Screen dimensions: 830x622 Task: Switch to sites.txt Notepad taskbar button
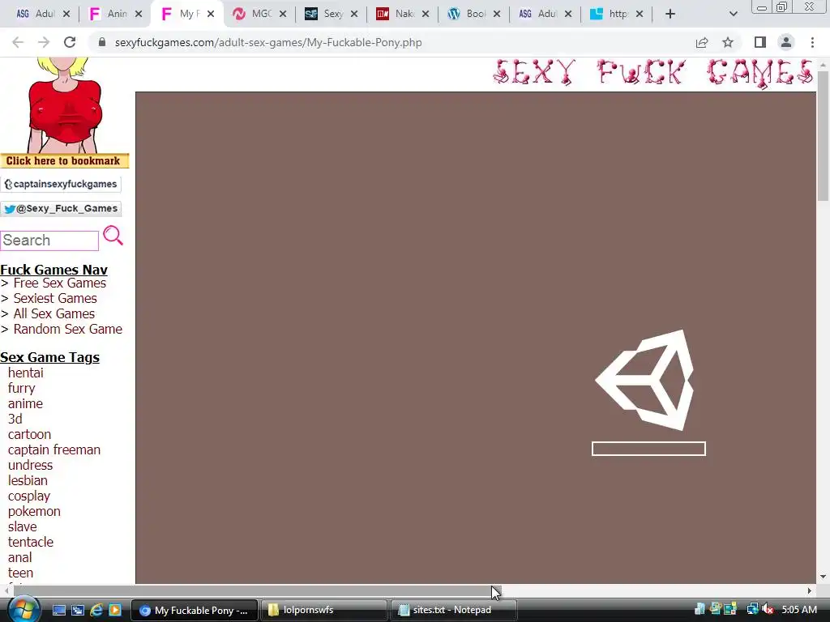pos(453,610)
